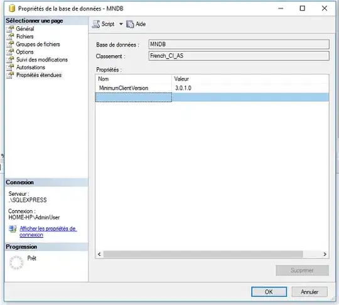Select the Propriétés étendues page
The image size is (339, 305).
click(39, 75)
